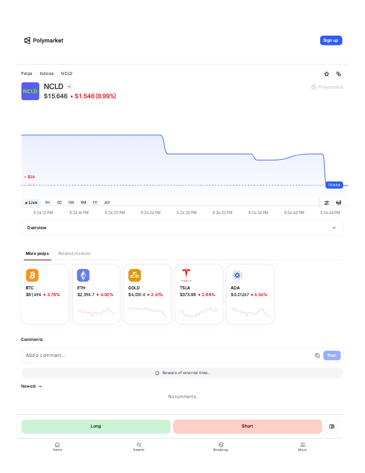The image size is (365, 473).
Task: Select the All chart range
Action: (107, 203)
